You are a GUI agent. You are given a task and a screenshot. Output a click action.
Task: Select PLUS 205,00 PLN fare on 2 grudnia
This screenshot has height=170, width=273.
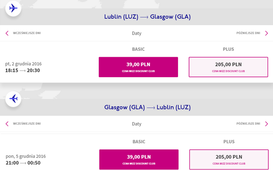pyautogui.click(x=228, y=67)
